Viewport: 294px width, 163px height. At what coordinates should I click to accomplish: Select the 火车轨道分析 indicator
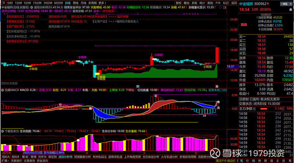click(169, 157)
